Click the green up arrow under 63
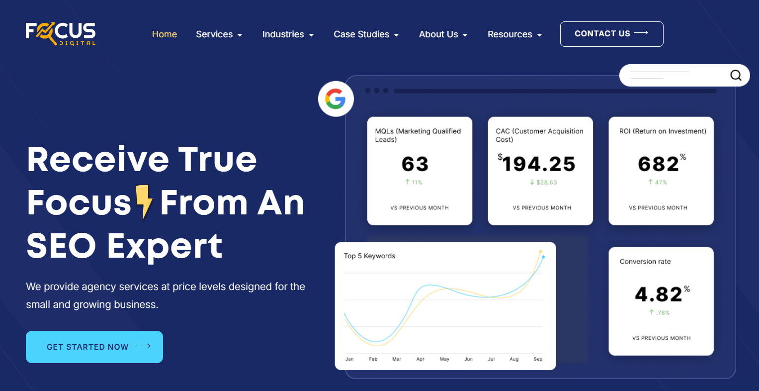This screenshot has width=759, height=391. tap(408, 183)
